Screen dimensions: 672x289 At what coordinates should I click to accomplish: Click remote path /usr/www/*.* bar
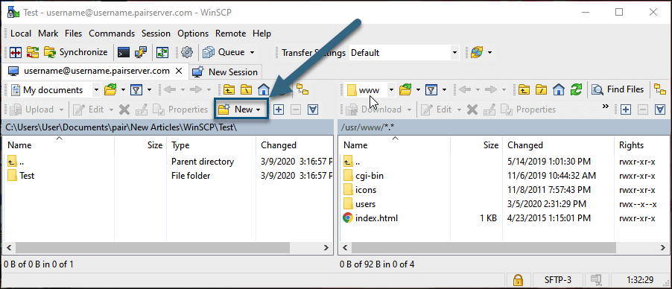pyautogui.click(x=504, y=127)
